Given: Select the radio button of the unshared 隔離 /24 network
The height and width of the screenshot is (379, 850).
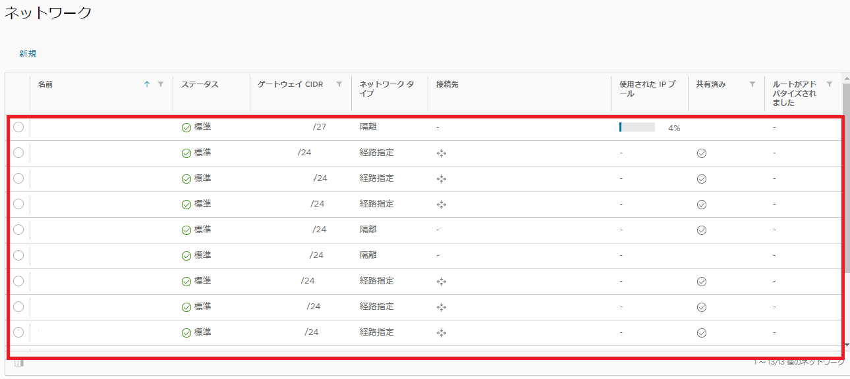Looking at the screenshot, I should [18, 255].
